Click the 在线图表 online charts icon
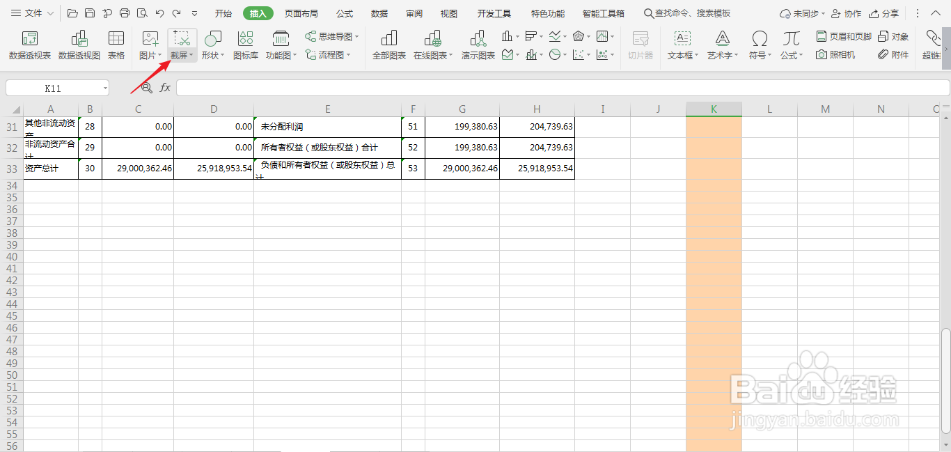The image size is (951, 452). point(432,39)
